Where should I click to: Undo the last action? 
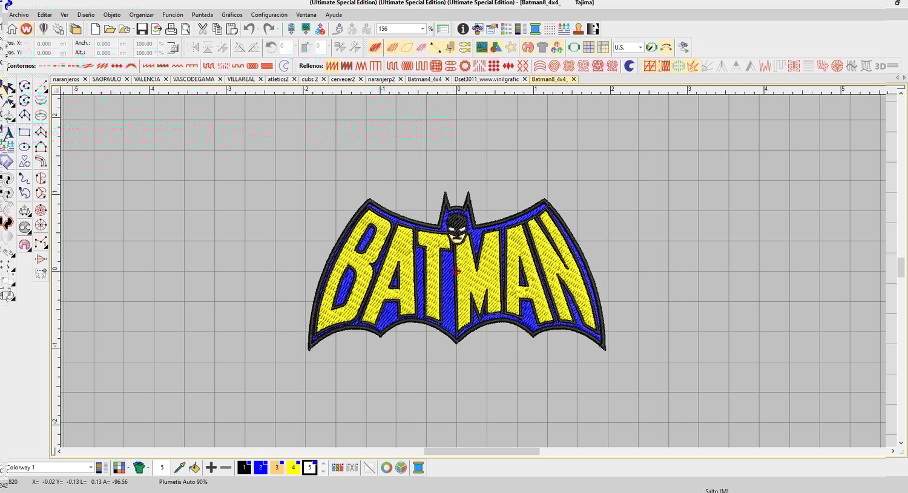pos(248,28)
